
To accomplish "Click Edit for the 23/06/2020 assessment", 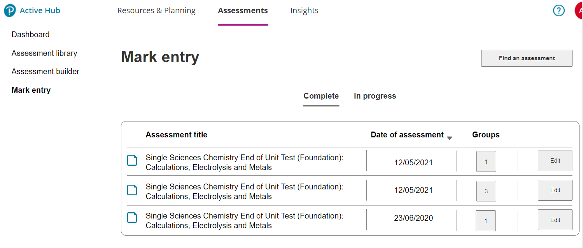I will [555, 220].
